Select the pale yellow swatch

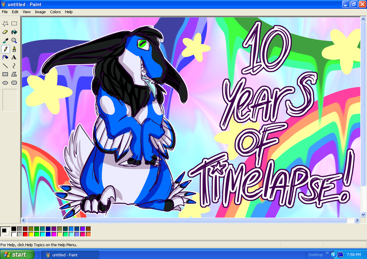coord(60,234)
